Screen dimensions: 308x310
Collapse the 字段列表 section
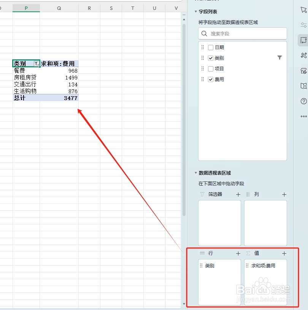[195, 12]
